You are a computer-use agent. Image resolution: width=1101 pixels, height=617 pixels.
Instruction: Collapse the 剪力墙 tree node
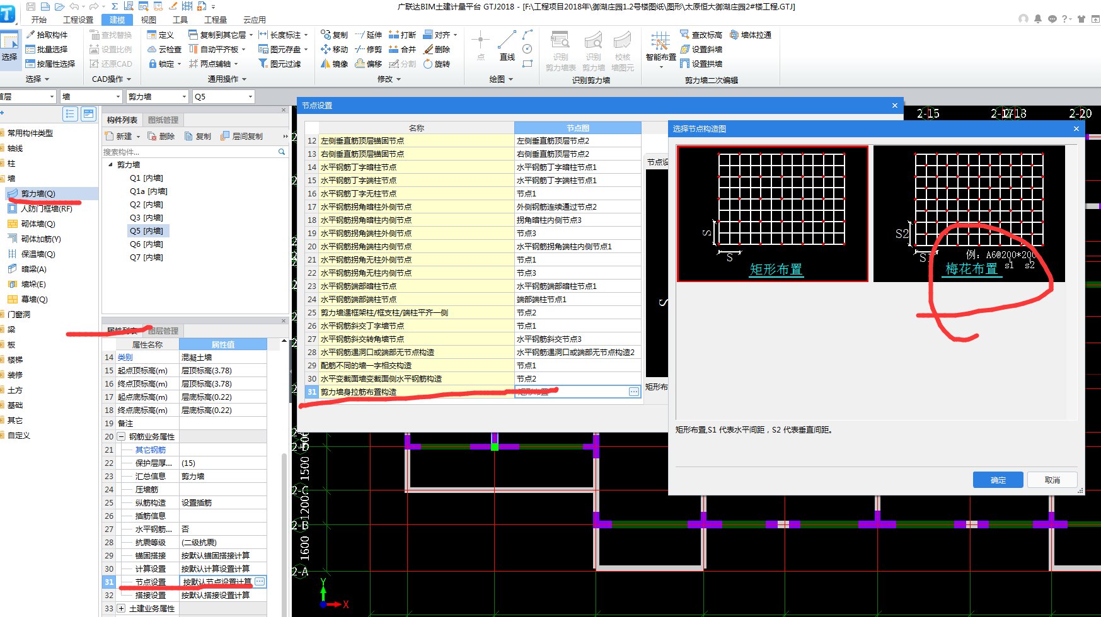110,164
